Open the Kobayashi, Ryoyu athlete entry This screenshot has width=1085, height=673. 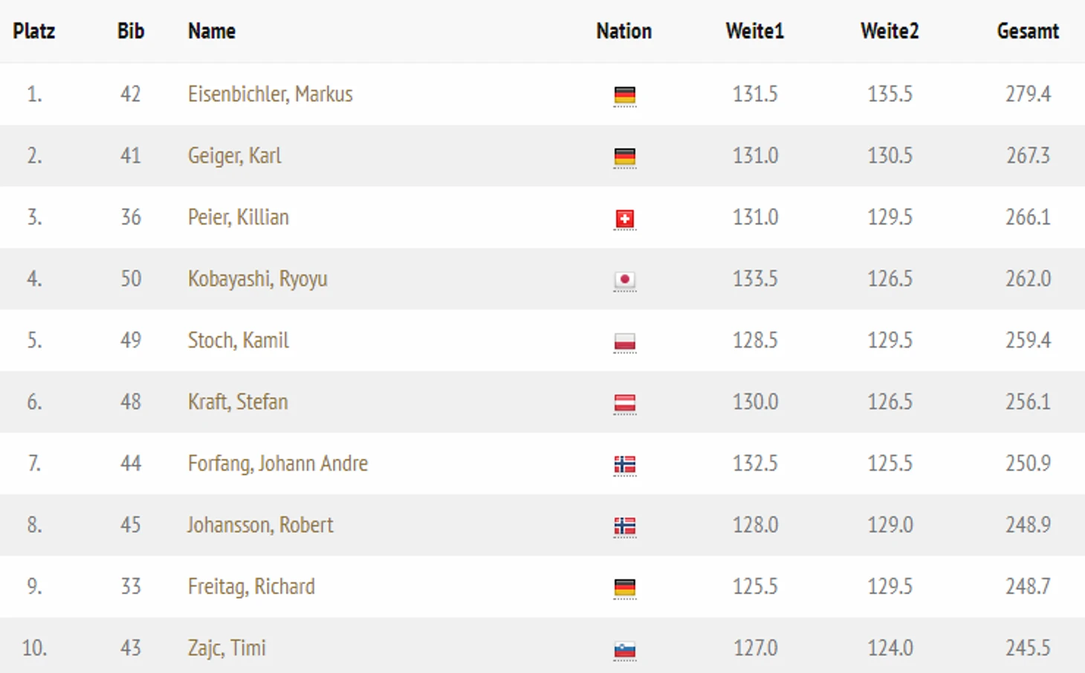(257, 279)
